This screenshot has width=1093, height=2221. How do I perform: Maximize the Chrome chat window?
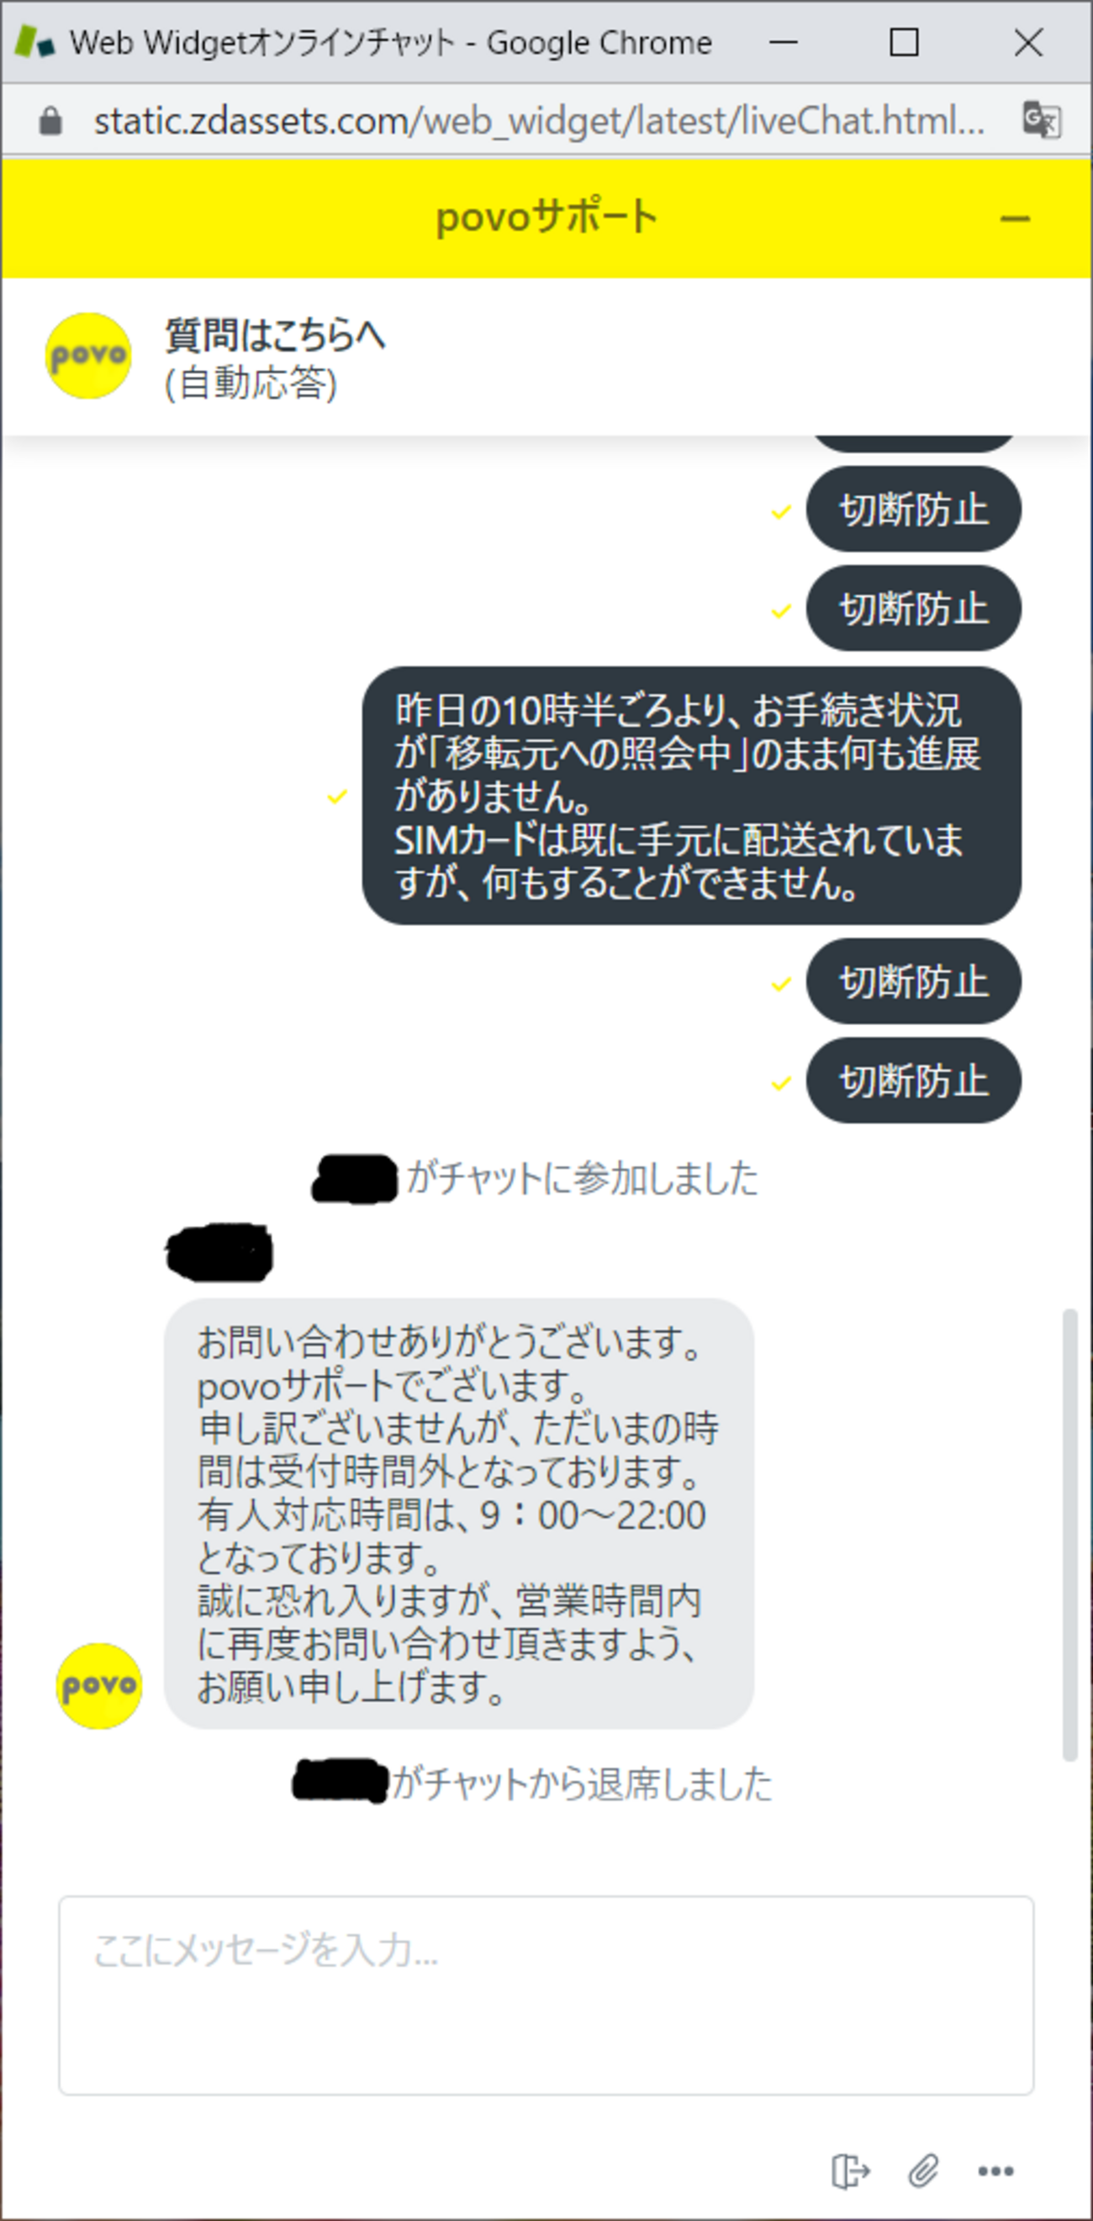point(903,41)
